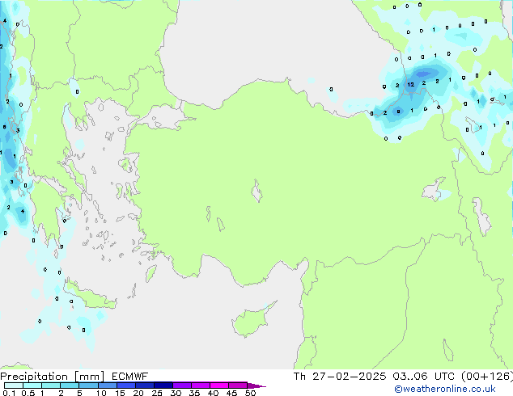Click the '20' legend scale label

click(x=138, y=393)
